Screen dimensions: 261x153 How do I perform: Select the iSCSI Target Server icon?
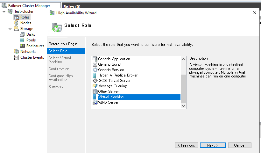coord(95,81)
